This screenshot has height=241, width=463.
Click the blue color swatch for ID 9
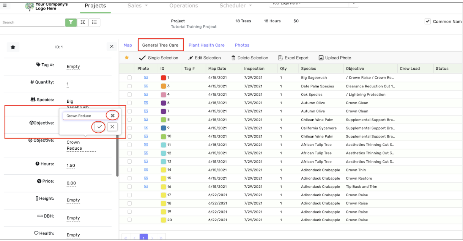[164, 128]
